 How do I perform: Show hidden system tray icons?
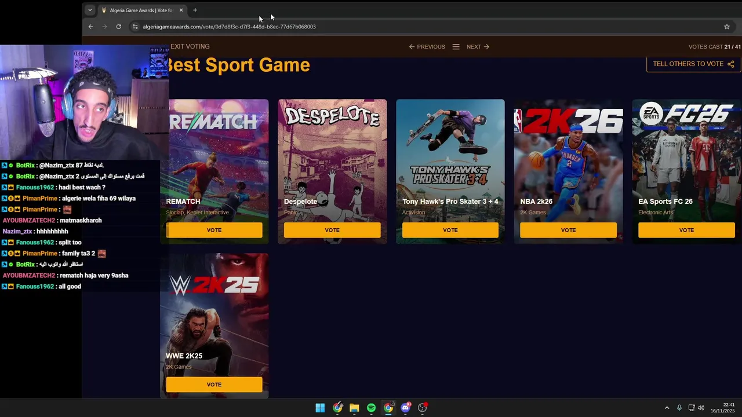click(667, 408)
